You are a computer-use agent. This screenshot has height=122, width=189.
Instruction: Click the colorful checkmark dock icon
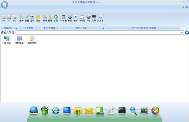155,110
